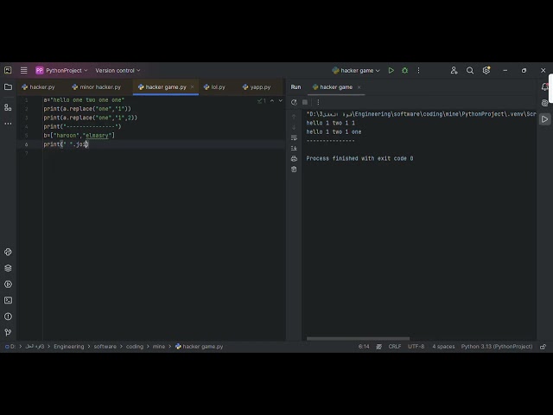The height and width of the screenshot is (415, 553).
Task: Open hacker game run configuration dropdown
Action: tap(356, 71)
